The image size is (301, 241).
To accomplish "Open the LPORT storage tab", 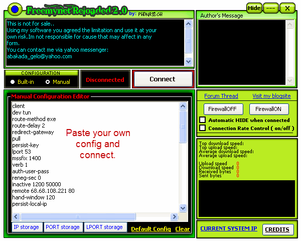I will [x=105, y=227].
